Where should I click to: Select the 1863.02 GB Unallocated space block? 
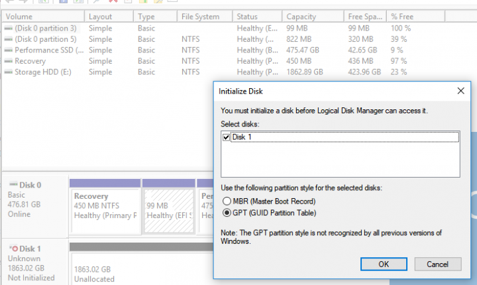click(142, 268)
